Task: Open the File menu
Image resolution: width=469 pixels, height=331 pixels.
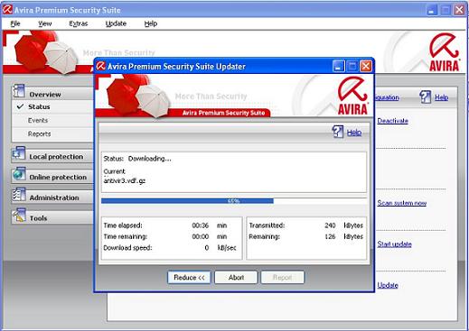Action: pos(15,23)
